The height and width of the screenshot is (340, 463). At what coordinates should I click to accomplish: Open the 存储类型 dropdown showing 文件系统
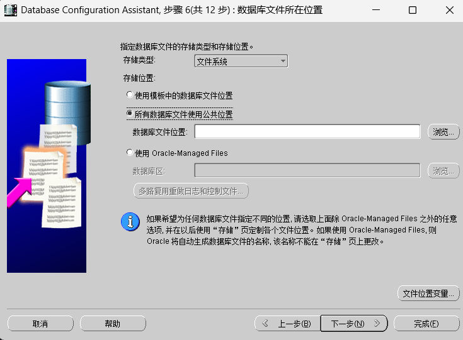(x=241, y=62)
